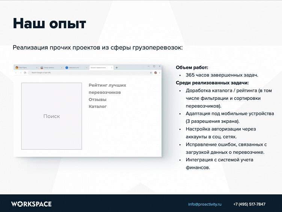Click the Среди реализованных задачи: heading
This screenshot has height=212, width=282.
pos(212,83)
